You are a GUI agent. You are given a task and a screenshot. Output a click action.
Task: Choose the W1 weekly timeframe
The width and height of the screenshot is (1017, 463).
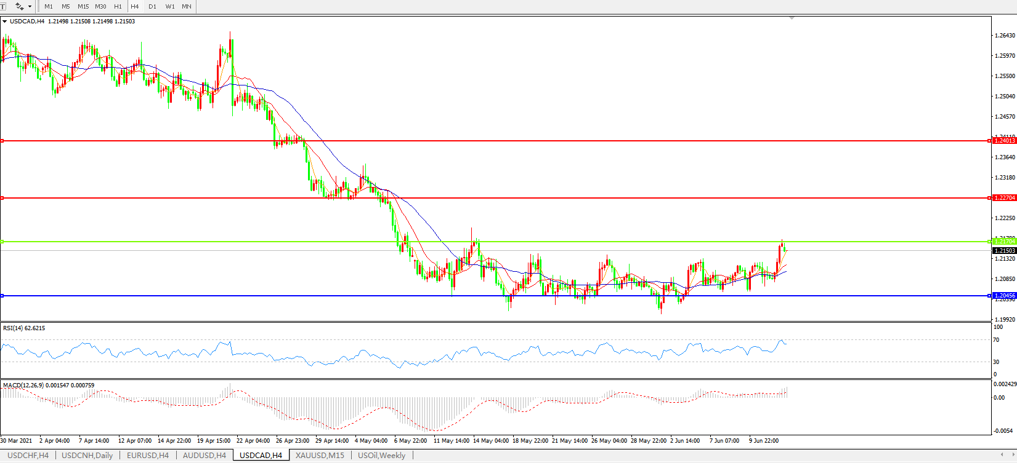tap(170, 6)
